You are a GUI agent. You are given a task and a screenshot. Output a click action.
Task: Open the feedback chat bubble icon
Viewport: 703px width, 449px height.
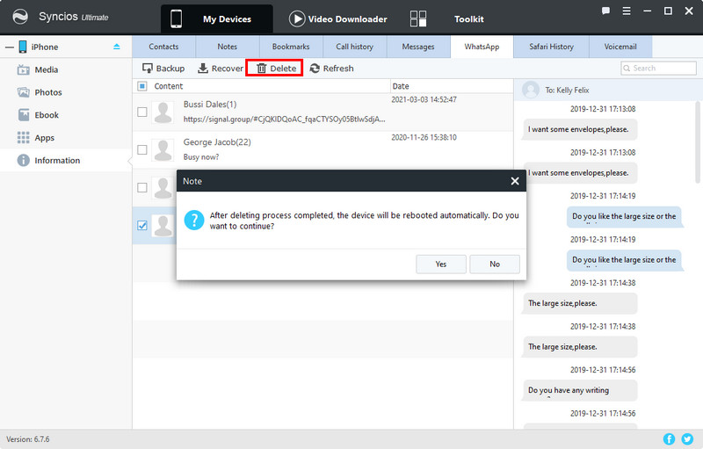point(605,11)
